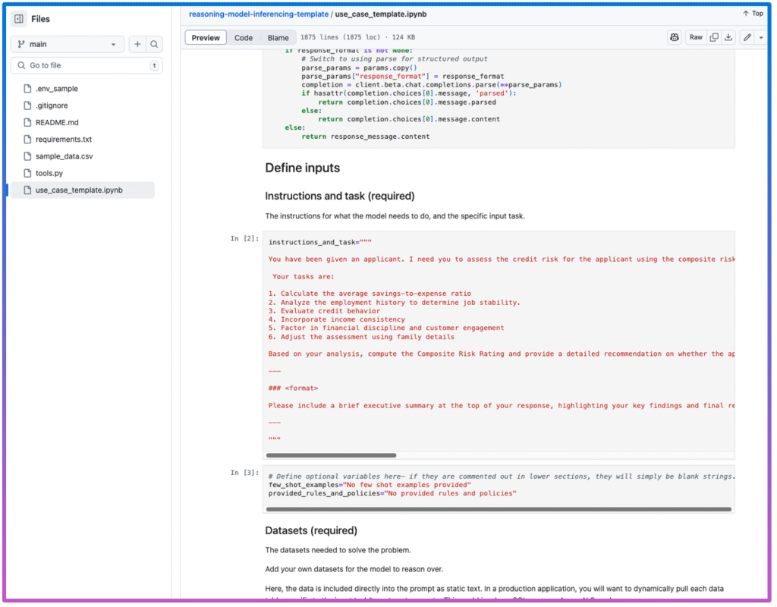The width and height of the screenshot is (777, 607).
Task: Click the In [2] cell label
Action: [x=244, y=238]
